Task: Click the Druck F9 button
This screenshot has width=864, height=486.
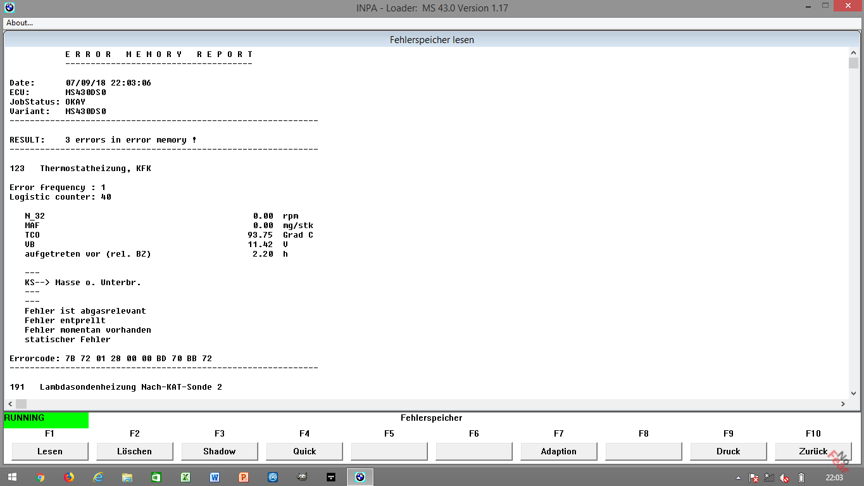Action: coord(729,451)
